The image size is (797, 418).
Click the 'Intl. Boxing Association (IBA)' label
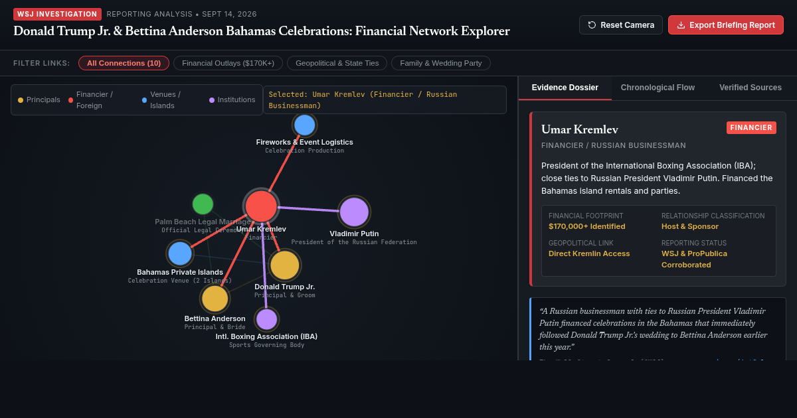tap(266, 336)
